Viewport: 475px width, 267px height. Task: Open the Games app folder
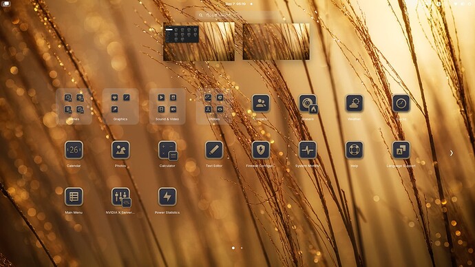tap(74, 106)
